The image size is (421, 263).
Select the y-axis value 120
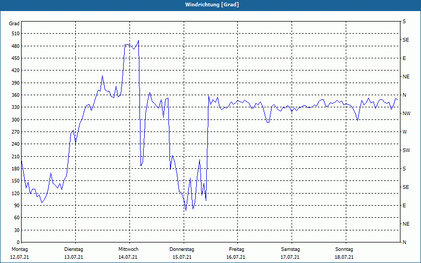[16, 193]
